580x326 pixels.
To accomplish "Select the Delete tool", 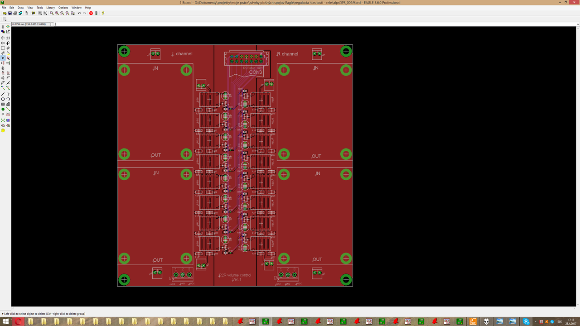I will coord(3,58).
